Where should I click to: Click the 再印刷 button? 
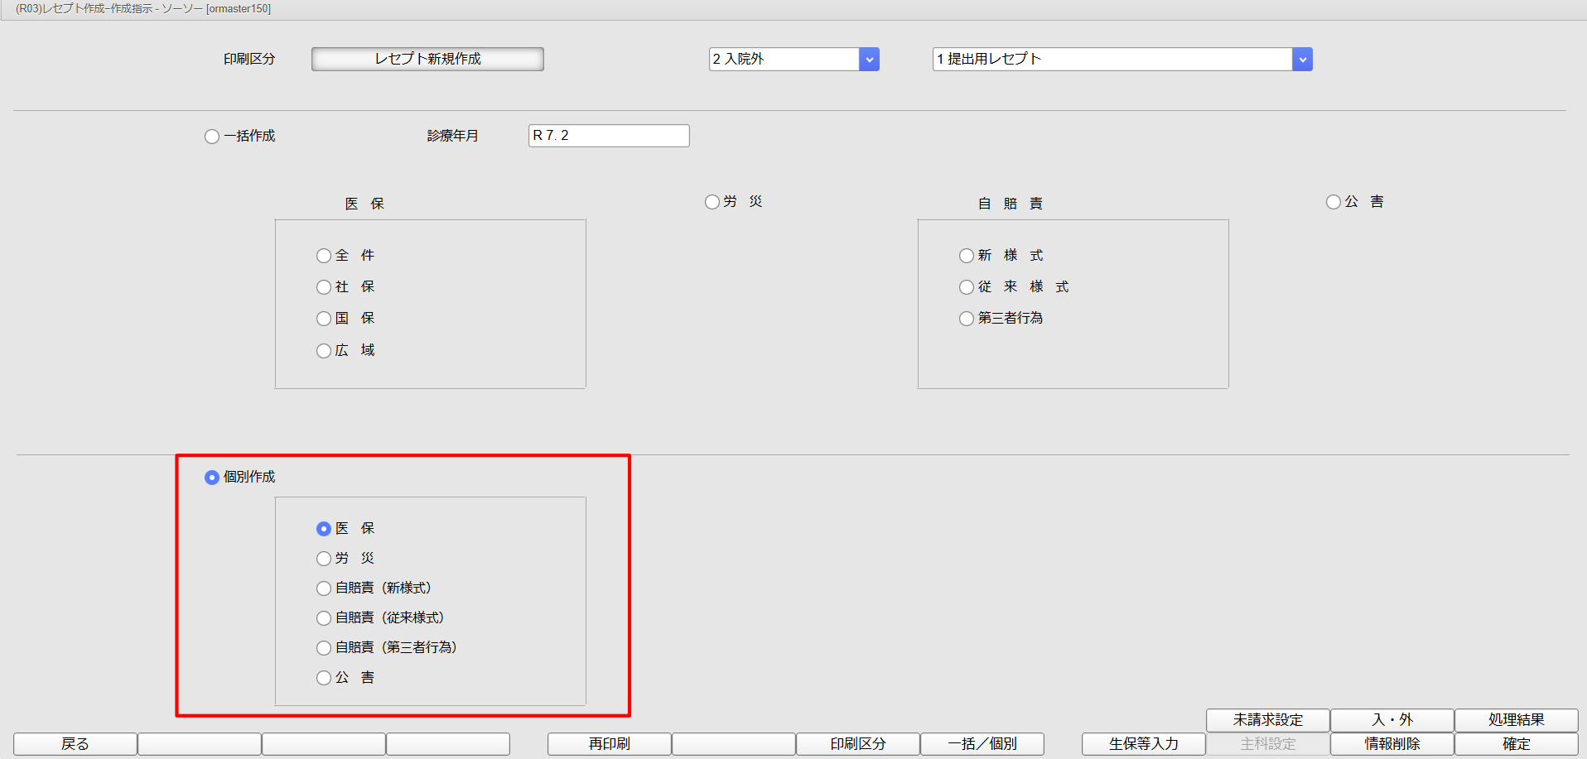(610, 744)
